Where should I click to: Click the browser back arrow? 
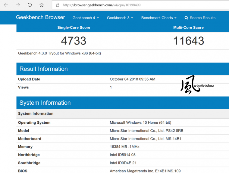(6, 5)
